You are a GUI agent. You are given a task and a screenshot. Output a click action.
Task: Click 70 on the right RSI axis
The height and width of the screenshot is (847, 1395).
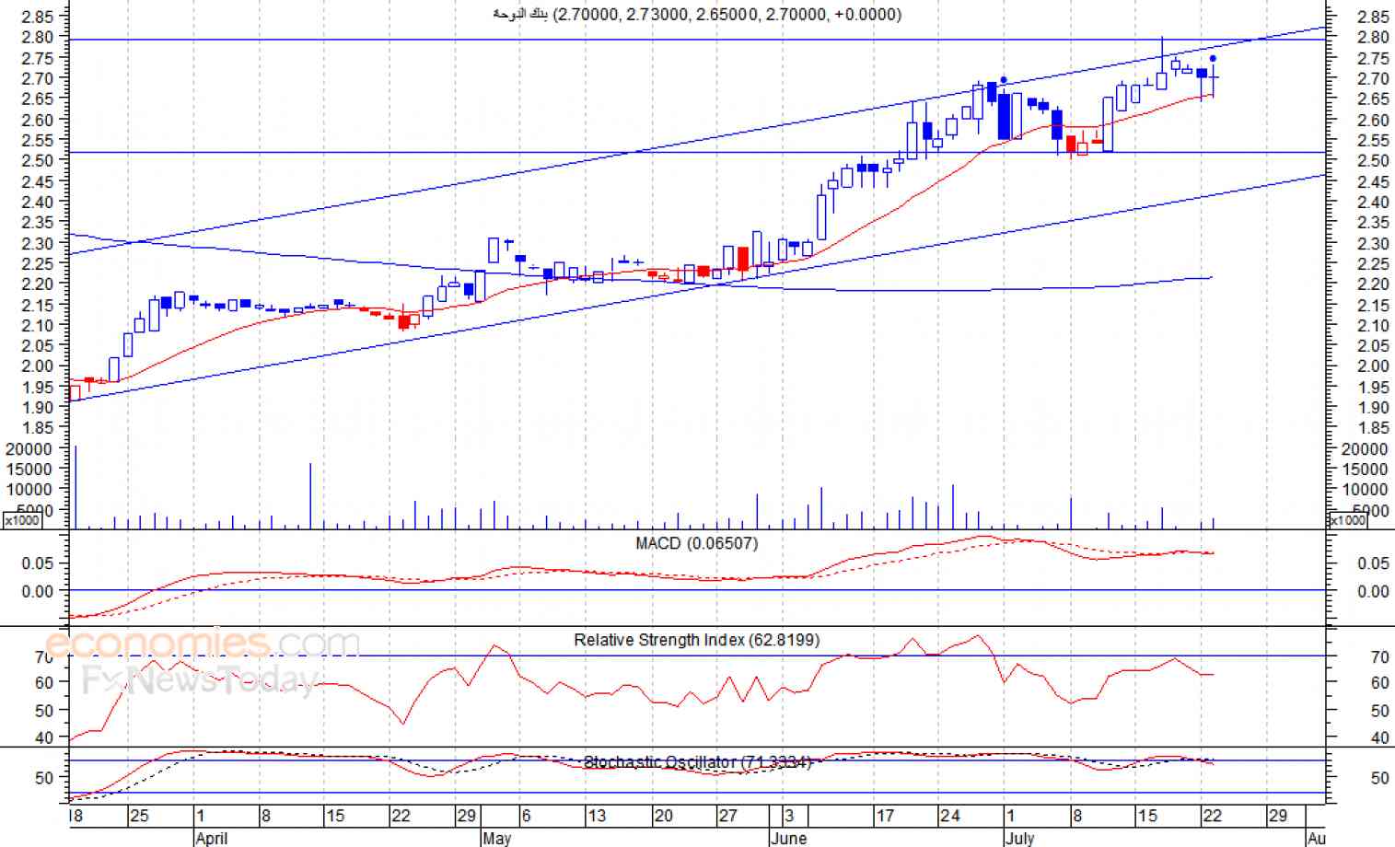[x=1379, y=657]
